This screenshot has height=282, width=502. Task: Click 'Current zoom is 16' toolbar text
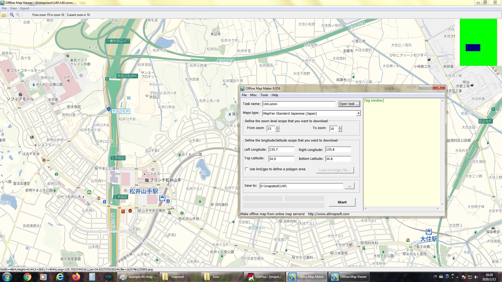[78, 15]
